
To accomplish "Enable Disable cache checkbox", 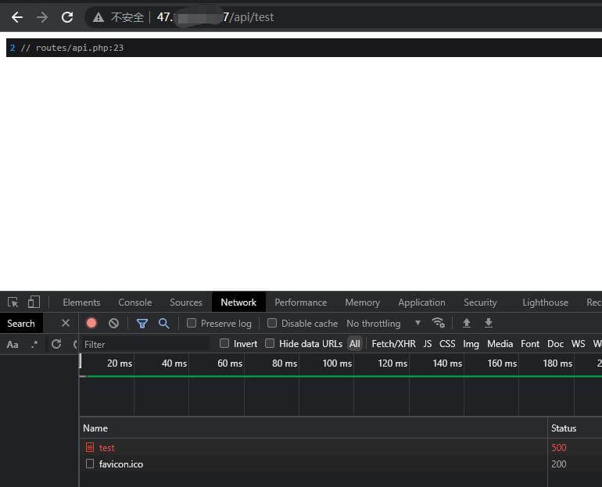I will [272, 323].
